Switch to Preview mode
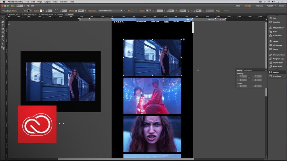Image resolution: width=287 pixels, height=161 pixels. 259,6
